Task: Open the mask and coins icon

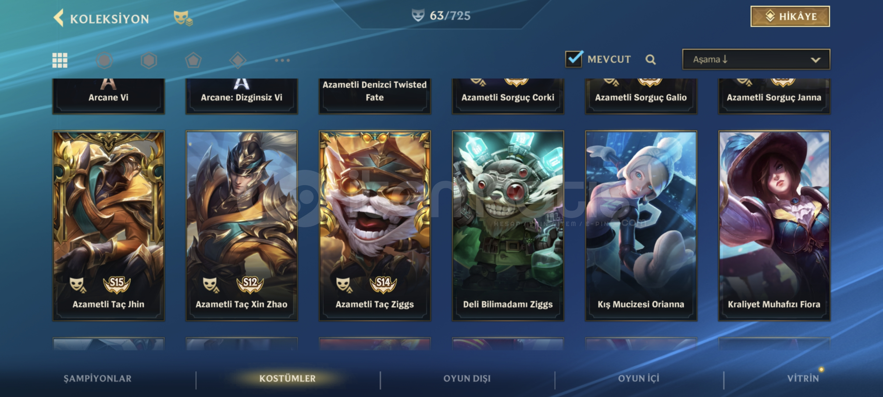Action: point(183,18)
